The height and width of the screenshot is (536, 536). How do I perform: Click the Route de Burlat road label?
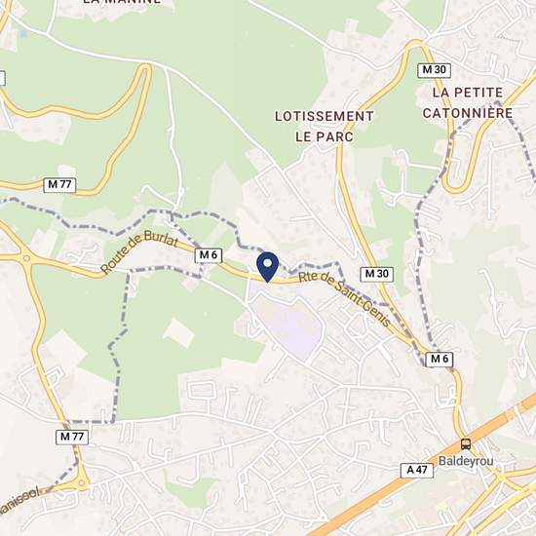pyautogui.click(x=139, y=250)
